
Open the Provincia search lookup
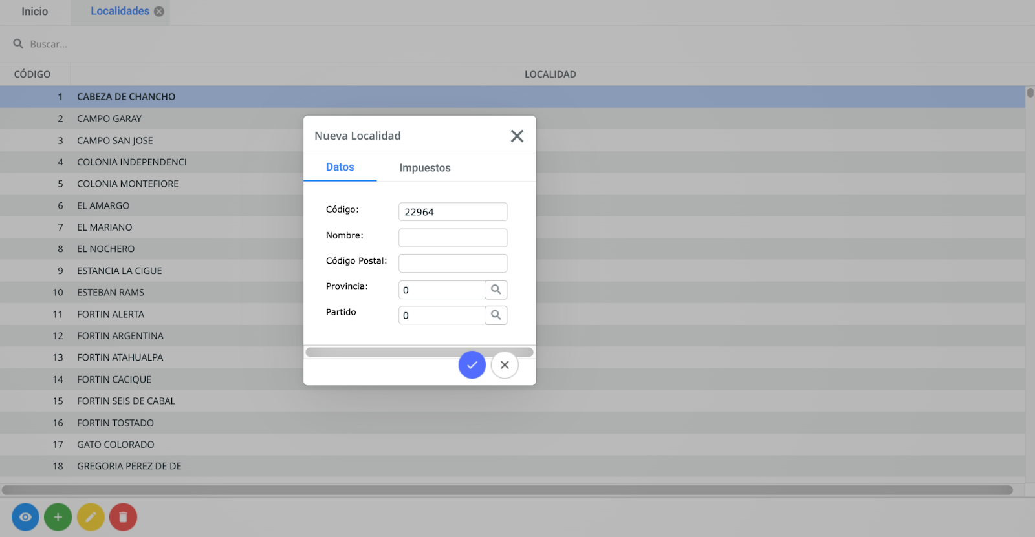(x=496, y=290)
